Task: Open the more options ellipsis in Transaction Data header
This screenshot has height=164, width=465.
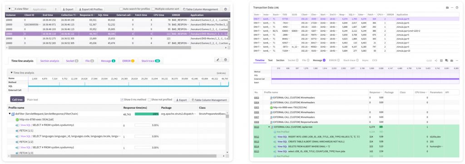Action: tap(452, 7)
